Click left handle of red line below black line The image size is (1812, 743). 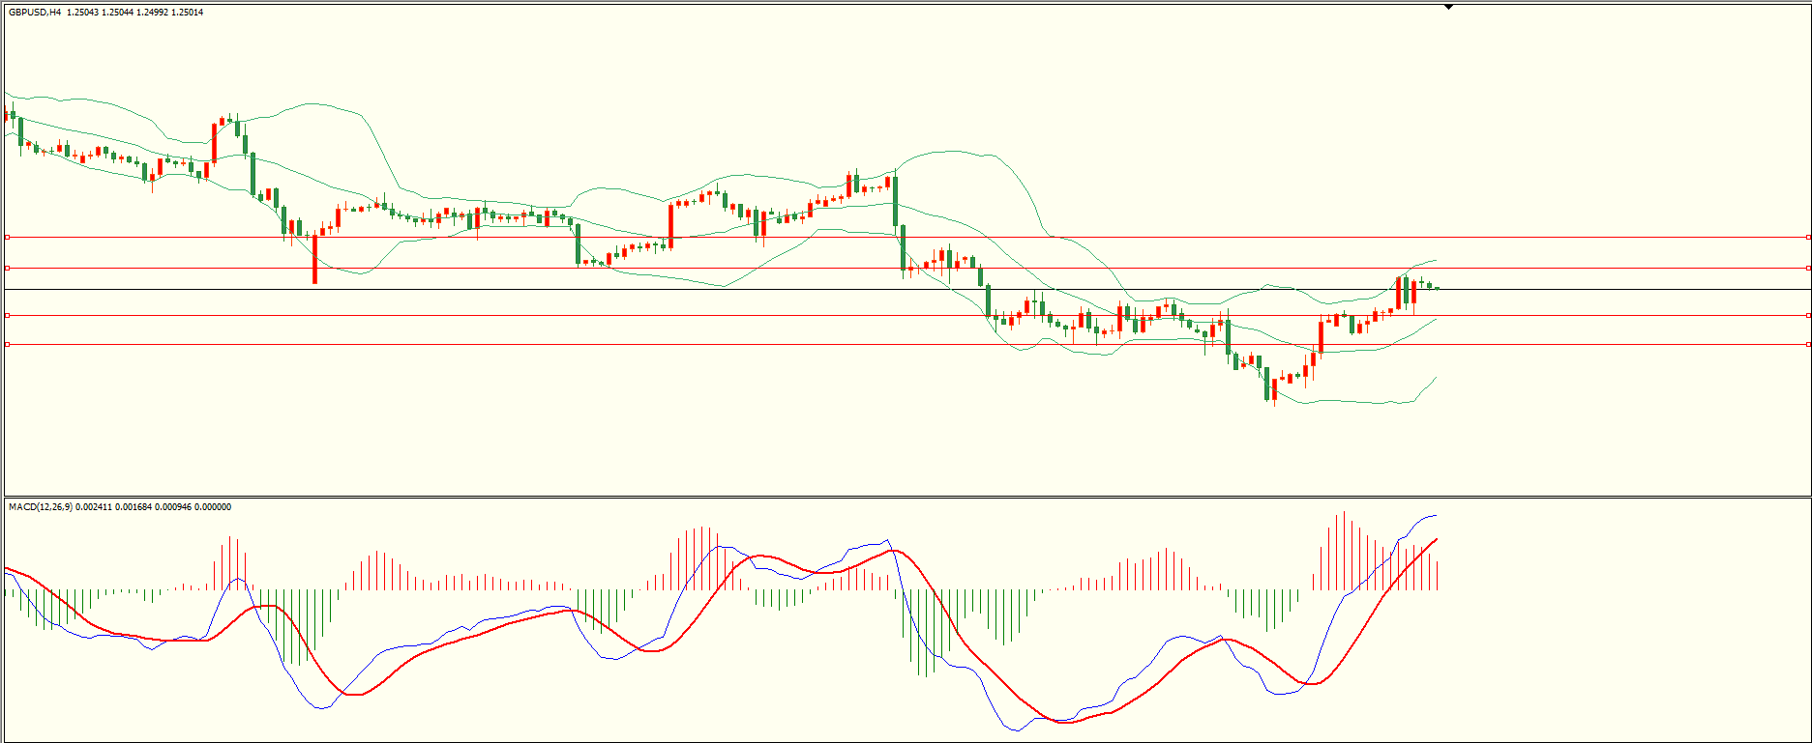8,315
